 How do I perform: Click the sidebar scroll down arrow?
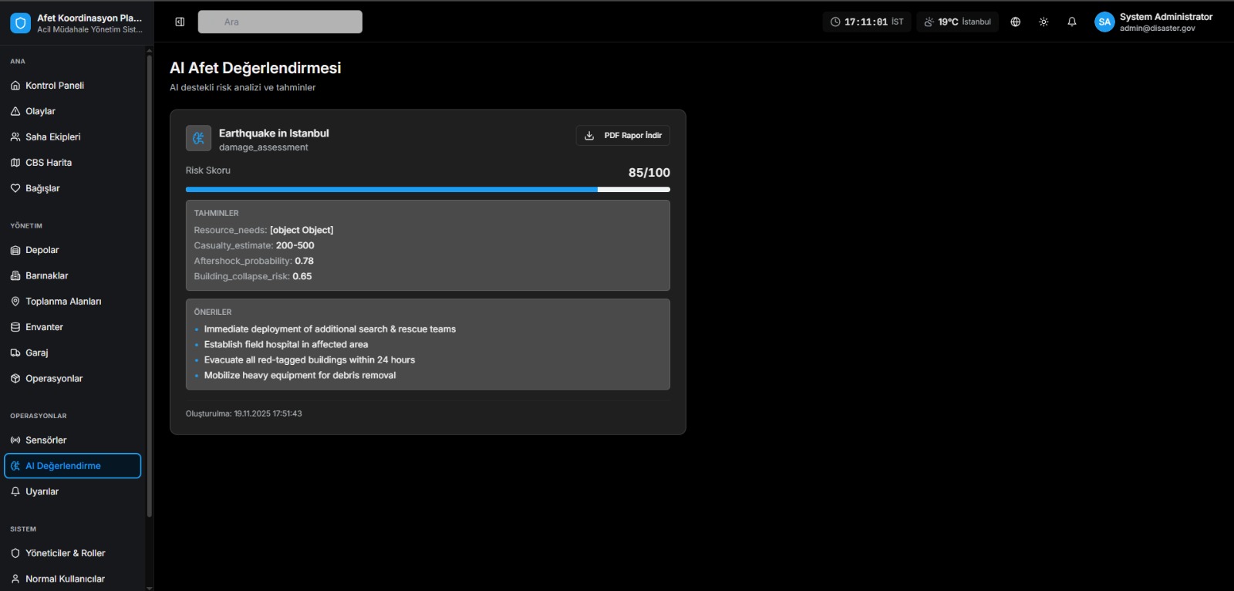pyautogui.click(x=150, y=587)
